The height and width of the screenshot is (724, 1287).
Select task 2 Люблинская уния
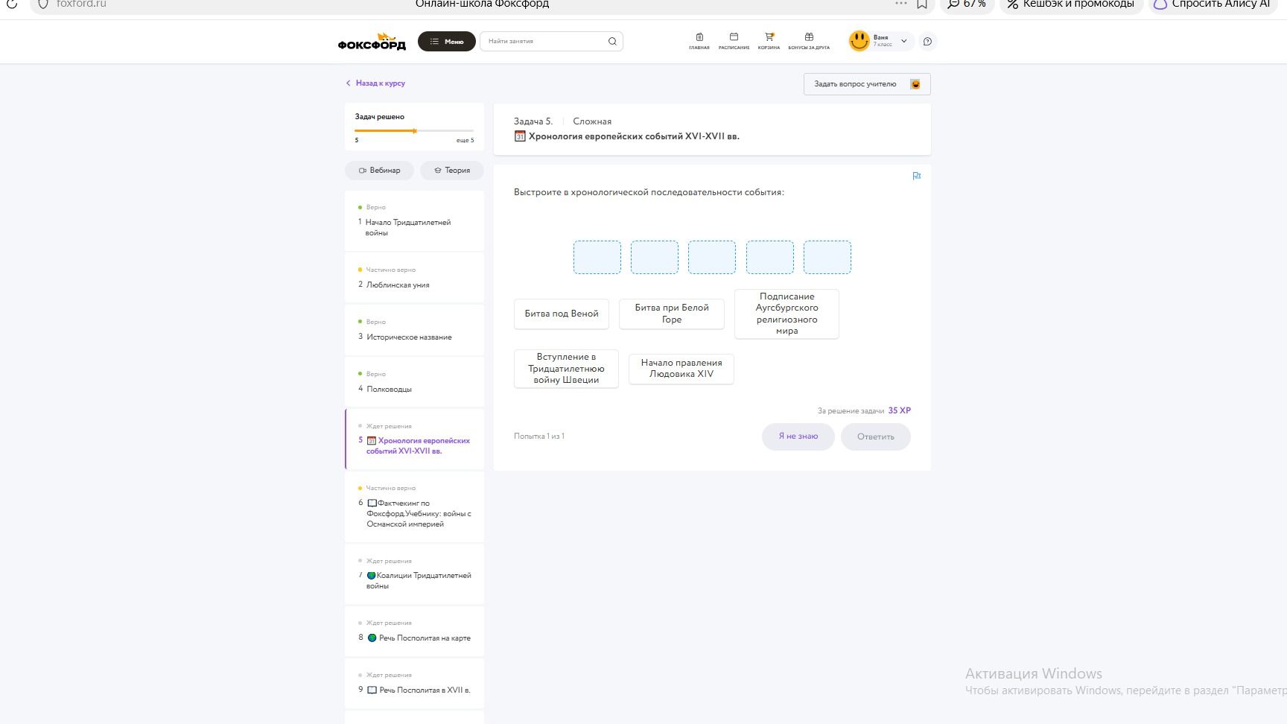tap(414, 278)
